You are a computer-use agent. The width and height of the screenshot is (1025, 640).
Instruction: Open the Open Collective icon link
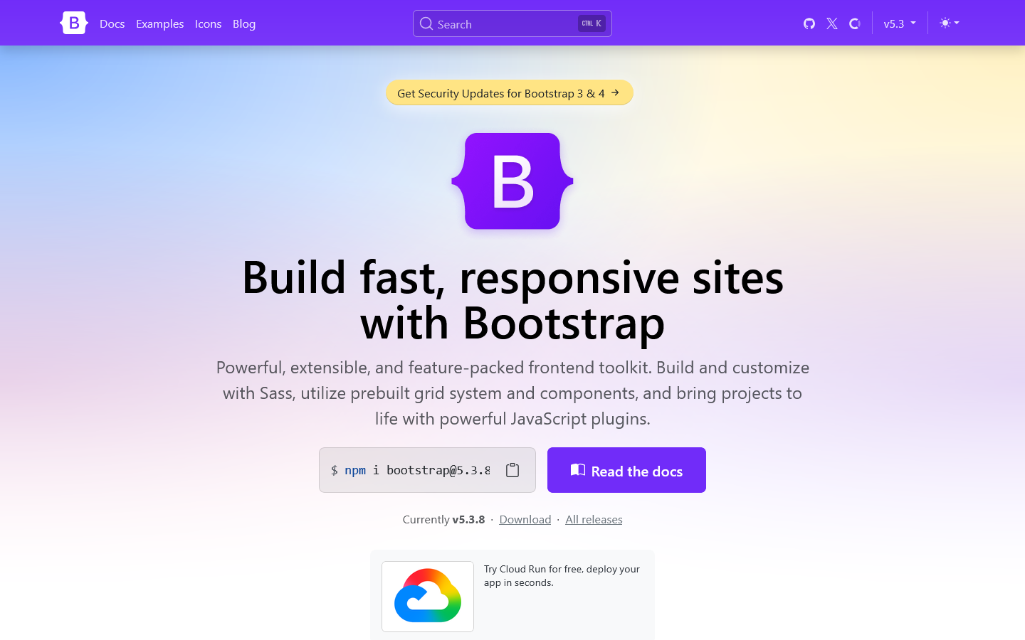(855, 23)
